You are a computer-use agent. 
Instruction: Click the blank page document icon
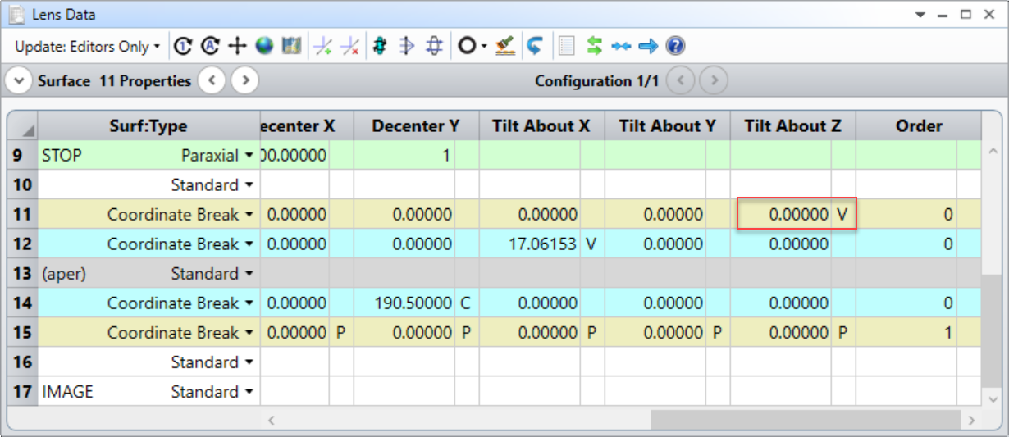click(566, 47)
